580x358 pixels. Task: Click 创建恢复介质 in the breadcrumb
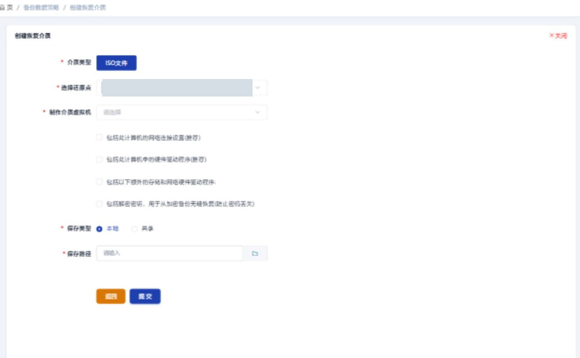(x=88, y=8)
